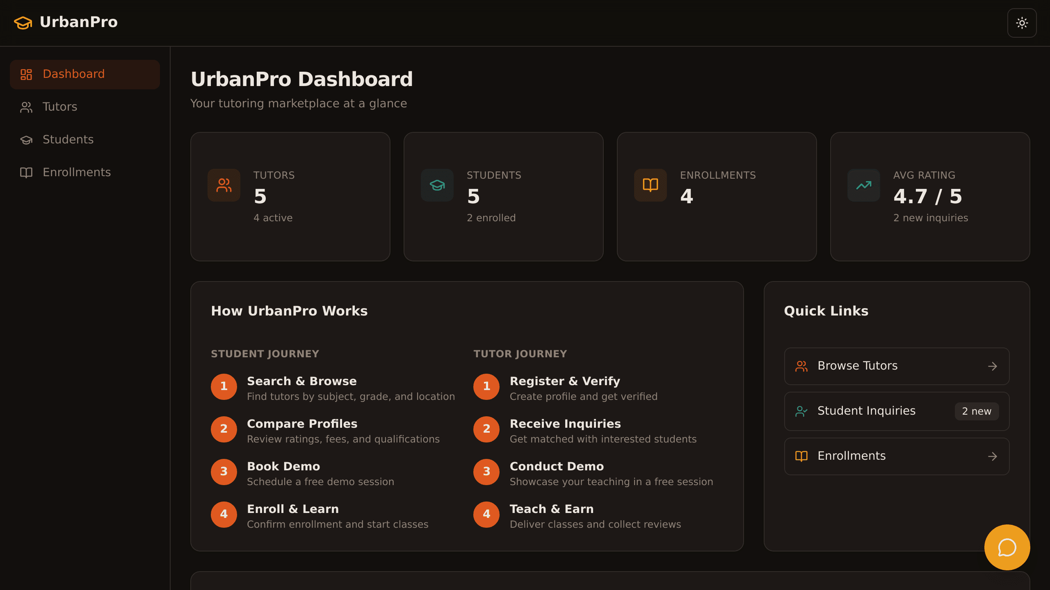This screenshot has width=1050, height=590.
Task: Click the Browse Tutors people icon
Action: pos(801,366)
